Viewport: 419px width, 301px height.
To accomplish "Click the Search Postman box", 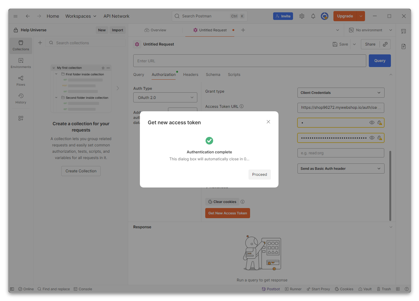I will [x=210, y=16].
